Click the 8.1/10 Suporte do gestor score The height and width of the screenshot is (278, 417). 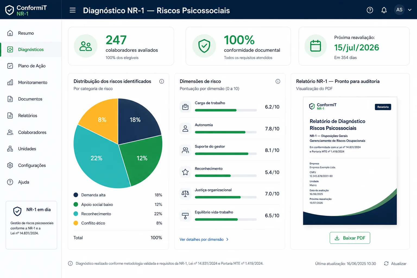pyautogui.click(x=272, y=150)
